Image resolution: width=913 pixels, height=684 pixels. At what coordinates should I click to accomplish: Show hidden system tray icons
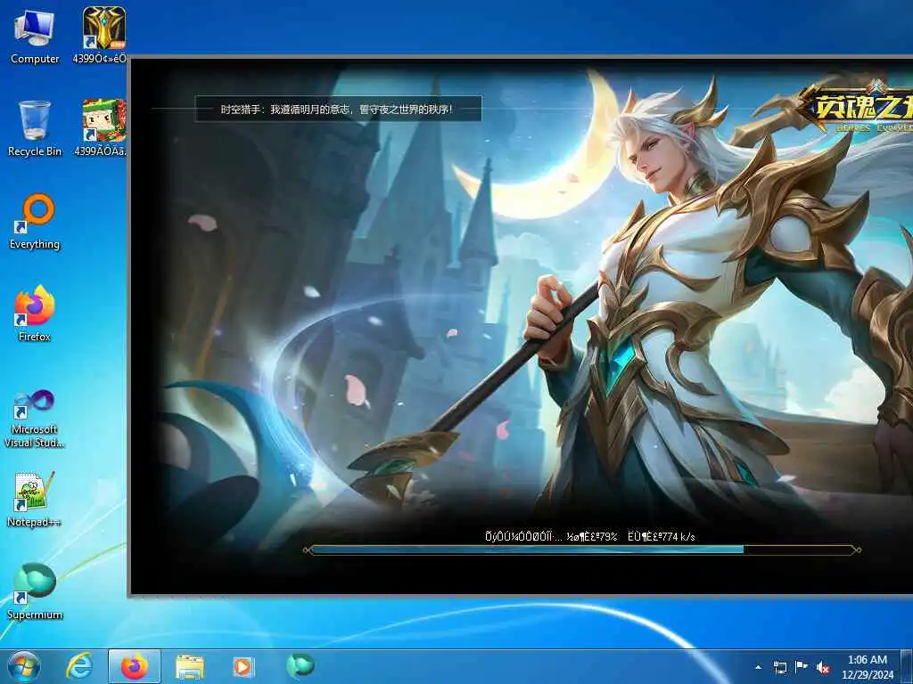click(758, 667)
